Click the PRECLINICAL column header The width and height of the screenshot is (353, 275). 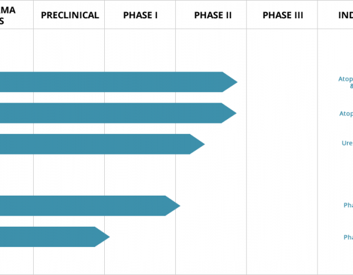coord(70,15)
